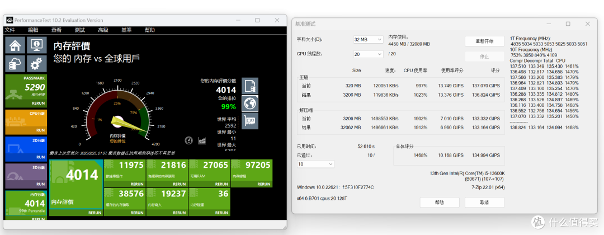The height and width of the screenshot is (235, 604).
Task: Rerun the 21816 uncached memory read test
Action: pyautogui.click(x=180, y=184)
